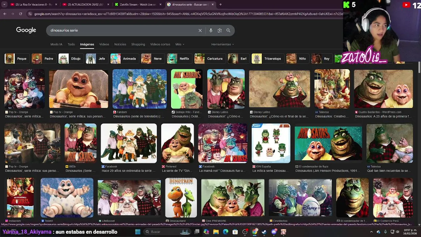Click the magnifier search submit icon
Screen dimensions: 421x237
(228, 30)
